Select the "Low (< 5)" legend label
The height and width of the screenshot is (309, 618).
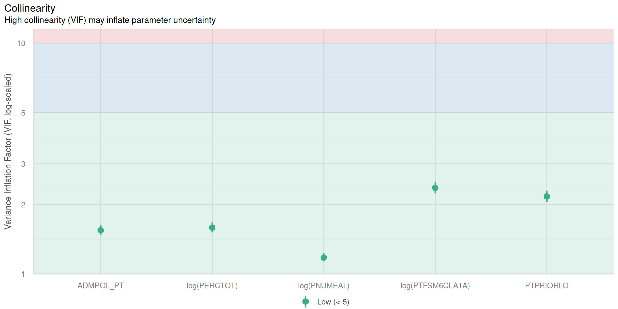(333, 302)
